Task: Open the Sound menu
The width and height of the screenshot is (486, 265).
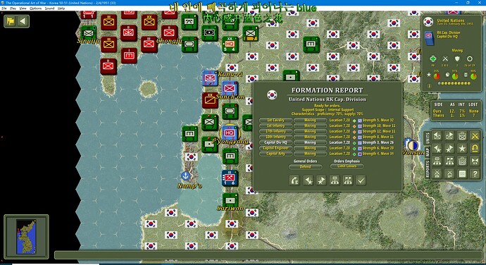Action: click(x=49, y=8)
